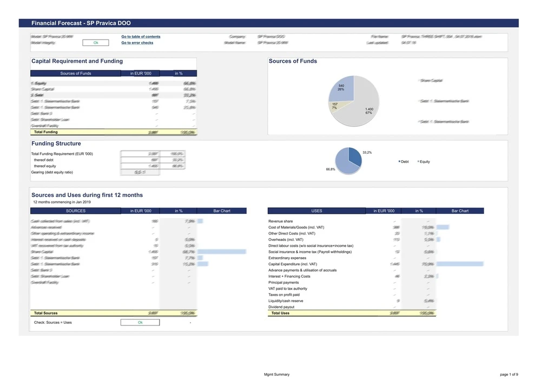Click the 'Mgmt Summary' footer label

[276, 374]
